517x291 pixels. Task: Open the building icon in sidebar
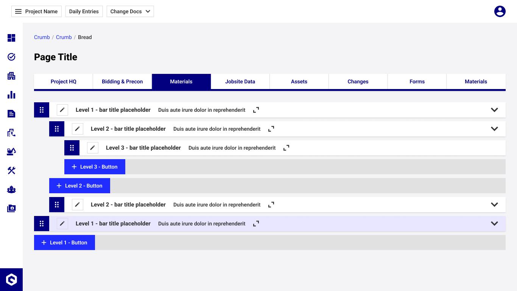tap(11, 76)
